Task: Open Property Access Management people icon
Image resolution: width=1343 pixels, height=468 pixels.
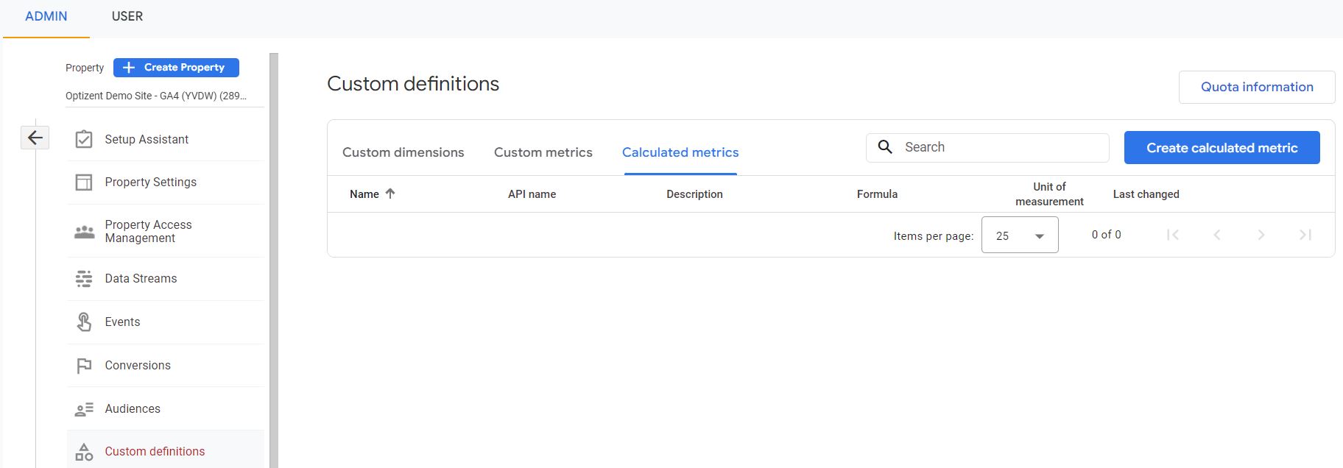Action: coord(84,232)
